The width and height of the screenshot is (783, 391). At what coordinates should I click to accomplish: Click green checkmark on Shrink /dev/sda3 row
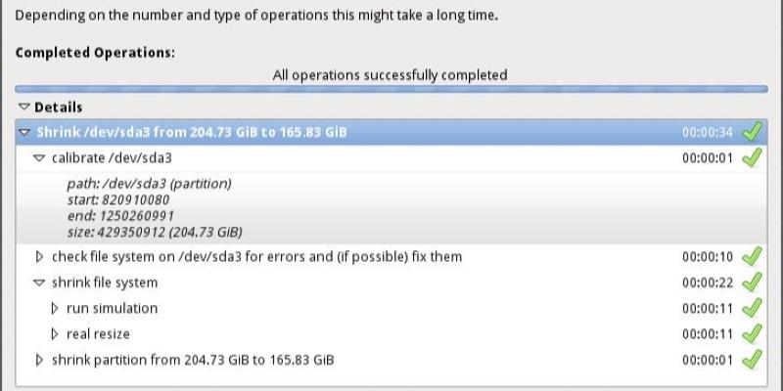(752, 132)
